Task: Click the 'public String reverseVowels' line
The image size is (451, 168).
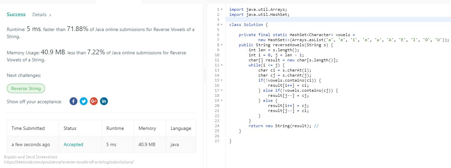Action: coord(286,45)
